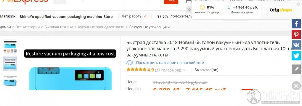Screen dimensions: 302x106
Task: Go to Бытовая техника breadcrumb
Action: click(59, 27)
